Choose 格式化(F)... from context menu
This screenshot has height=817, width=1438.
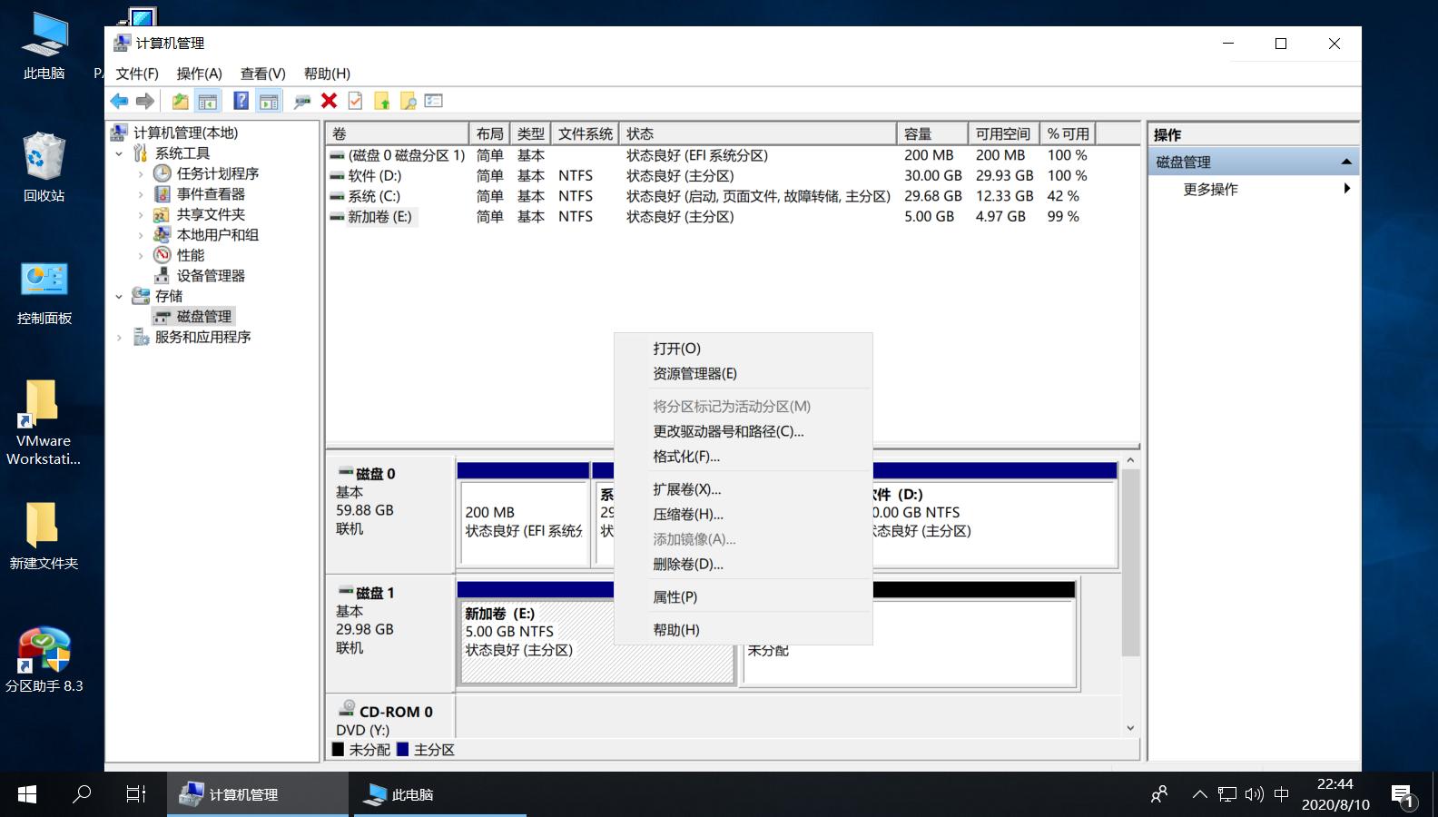pyautogui.click(x=685, y=457)
